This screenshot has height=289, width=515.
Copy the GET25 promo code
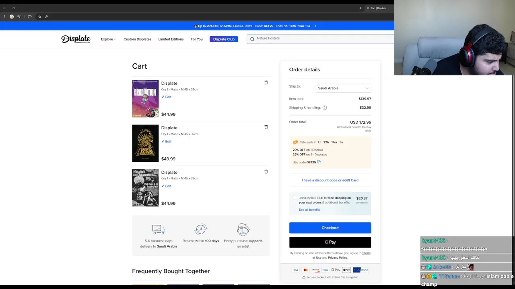[319, 162]
